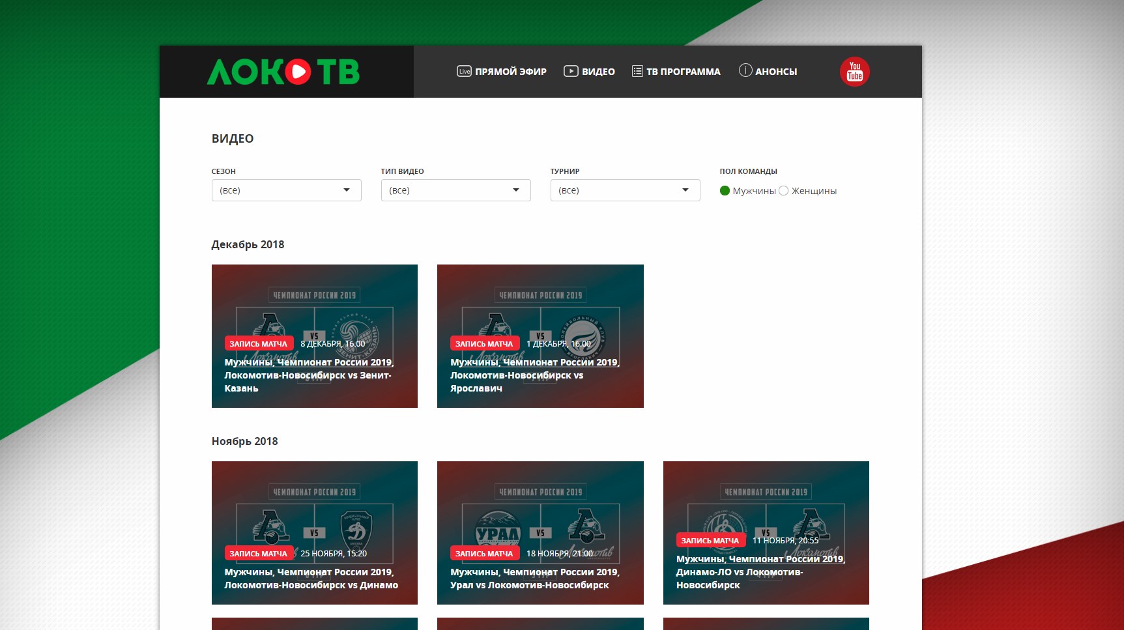Expand the Турнир dropdown
This screenshot has width=1124, height=630.
tap(626, 190)
